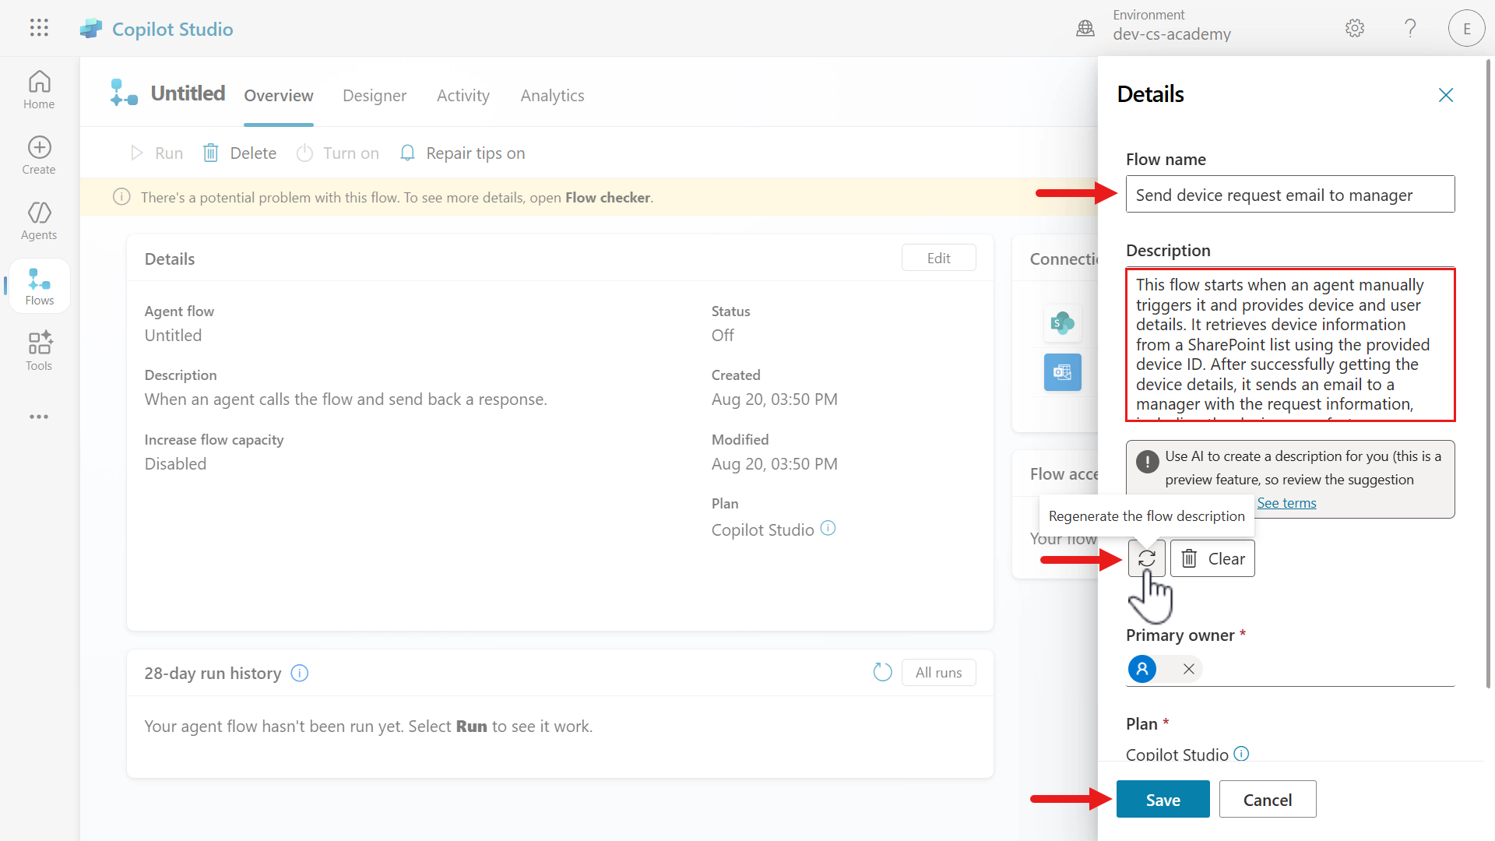The image size is (1495, 841).
Task: Open the app launcher waffle menu
Action: tap(38, 28)
